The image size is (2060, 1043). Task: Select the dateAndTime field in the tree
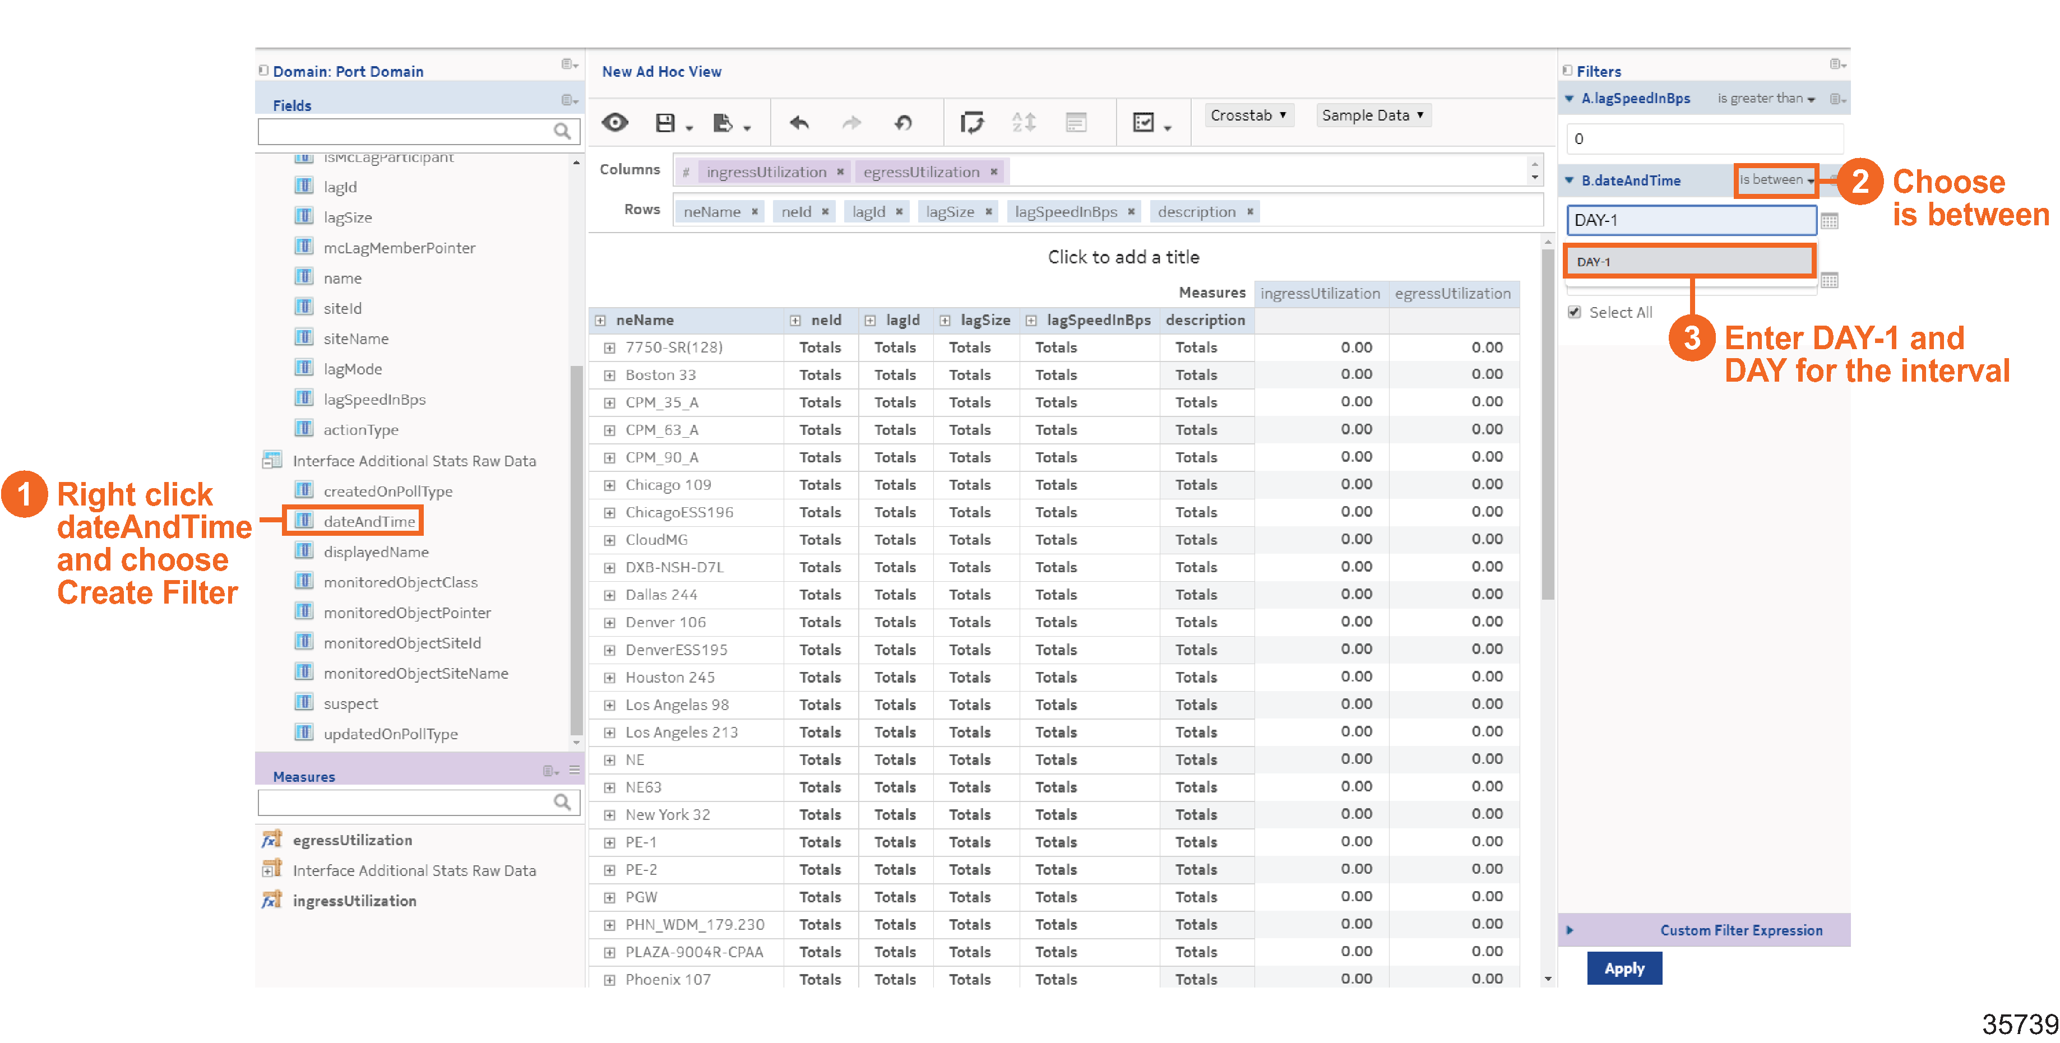coord(369,521)
